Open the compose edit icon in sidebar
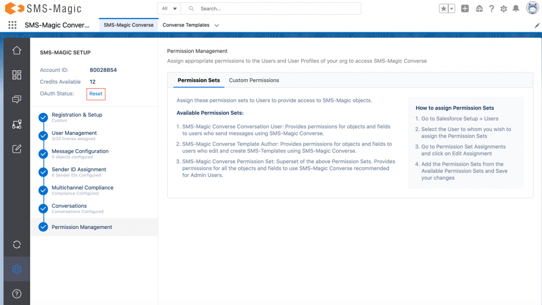Screen dimensions: 542x305 16,149
